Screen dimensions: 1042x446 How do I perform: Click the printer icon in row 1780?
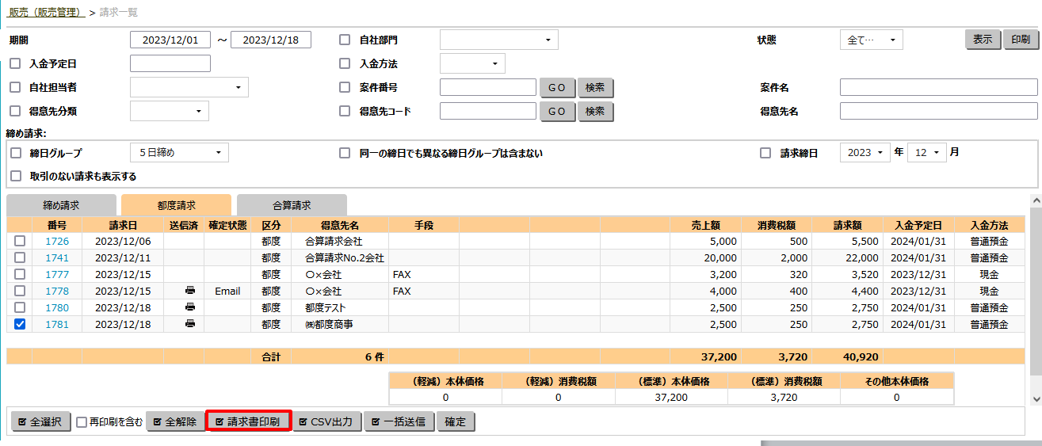(189, 307)
